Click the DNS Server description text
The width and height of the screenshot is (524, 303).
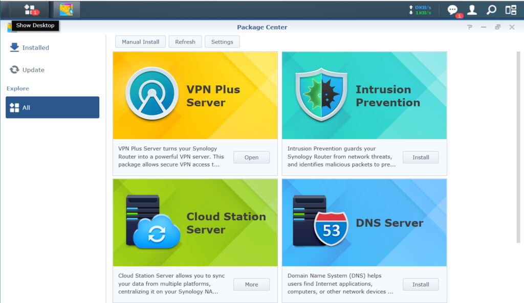340,284
